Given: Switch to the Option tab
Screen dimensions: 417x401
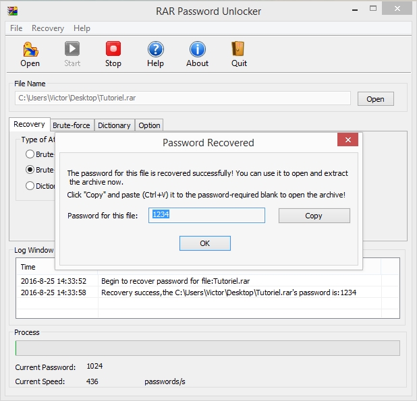Looking at the screenshot, I should pos(149,125).
